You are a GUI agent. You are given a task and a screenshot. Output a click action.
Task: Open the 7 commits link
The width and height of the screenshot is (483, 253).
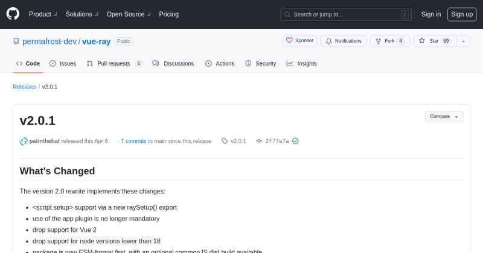(133, 141)
